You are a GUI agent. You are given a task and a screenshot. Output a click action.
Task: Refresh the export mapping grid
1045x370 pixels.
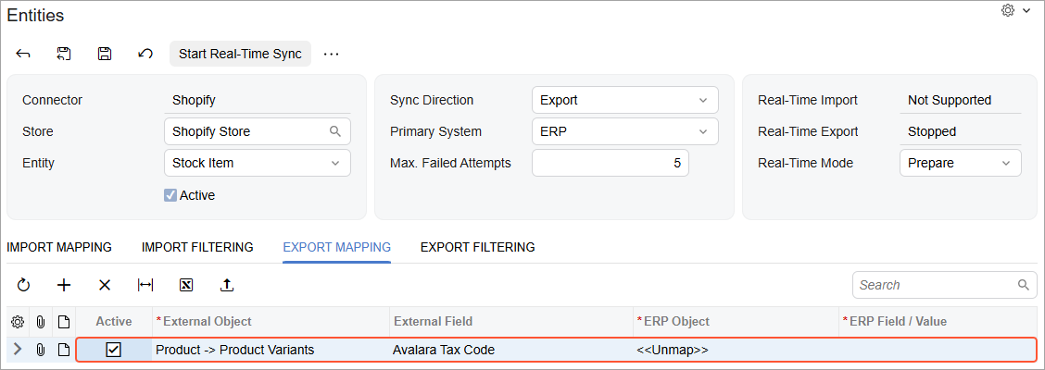(23, 285)
